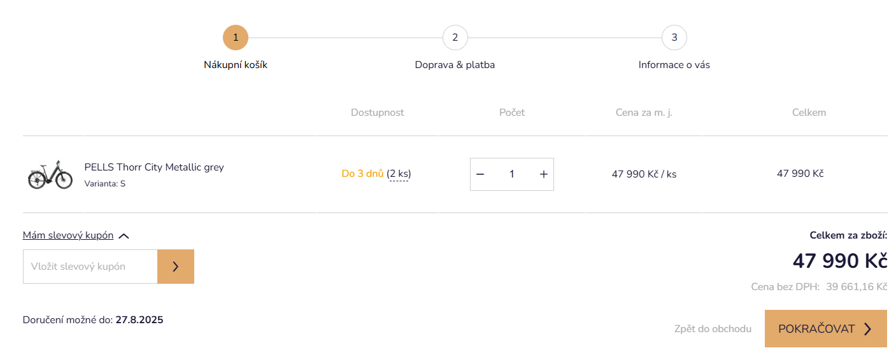Follow the "Zpět do obchodu" link
896x355 pixels.
pyautogui.click(x=713, y=329)
